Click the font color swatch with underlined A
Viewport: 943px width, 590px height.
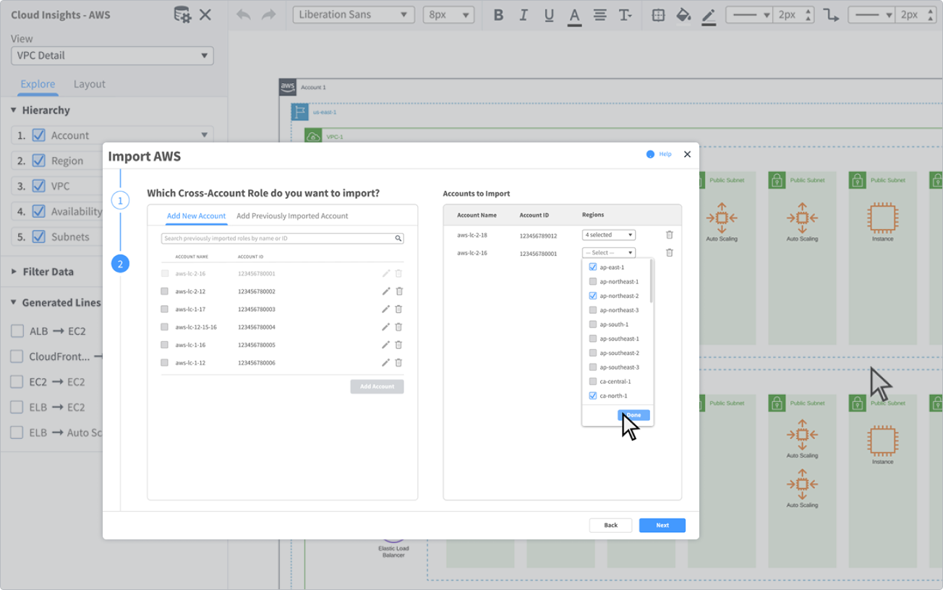click(x=573, y=14)
